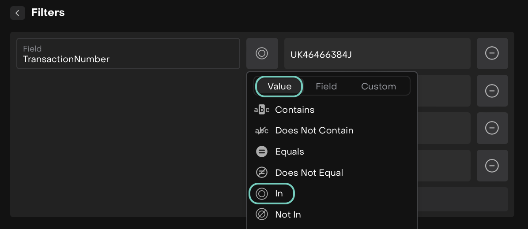528x229 pixels.
Task: Switch to the Custom comparison tab
Action: 378,86
